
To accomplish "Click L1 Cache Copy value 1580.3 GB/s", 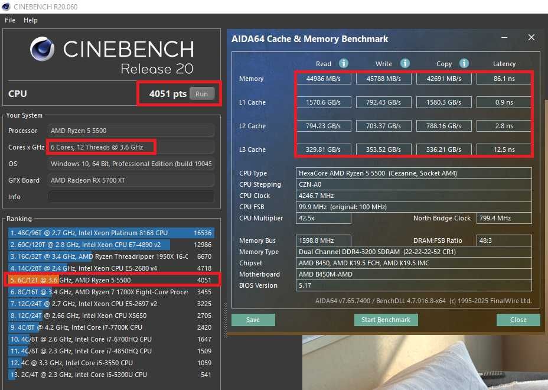I will click(444, 102).
